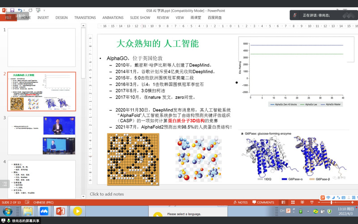Toggle Sogou input Chinese/English mode
Image resolution: width=358 pixels, height=224 pixels.
point(328,197)
